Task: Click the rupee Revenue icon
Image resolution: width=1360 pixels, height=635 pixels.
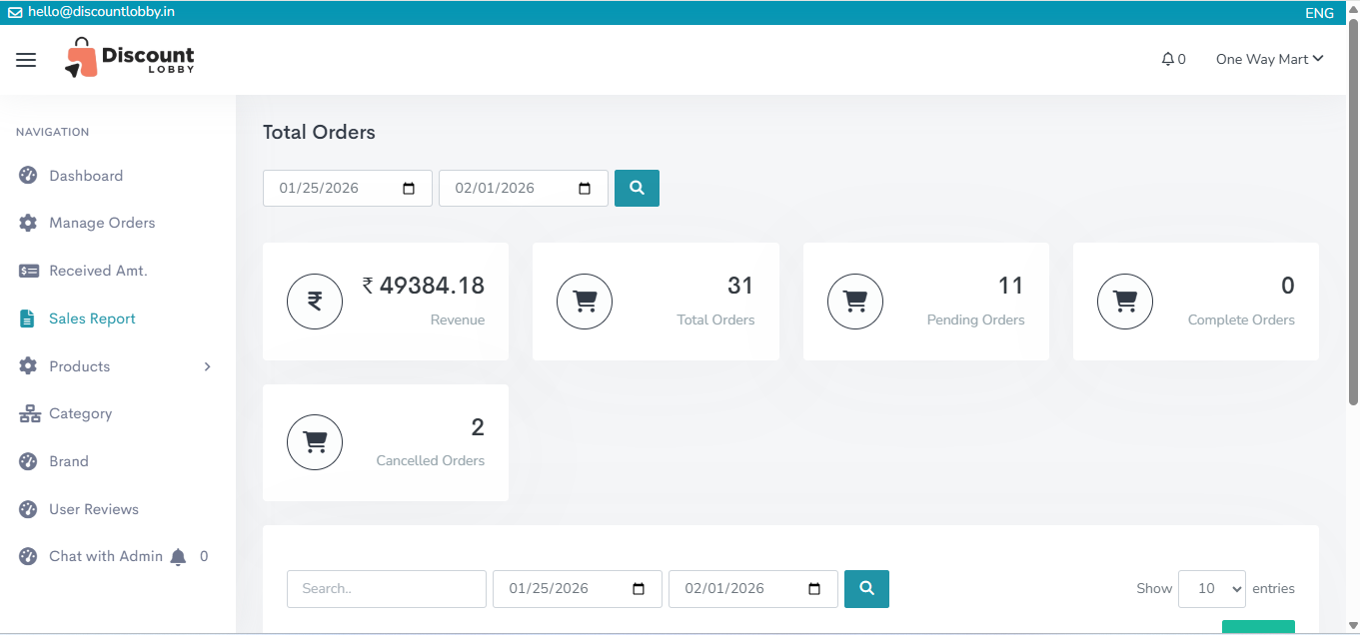Action: click(315, 302)
